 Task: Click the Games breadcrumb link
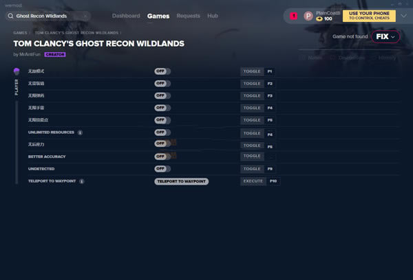20,33
